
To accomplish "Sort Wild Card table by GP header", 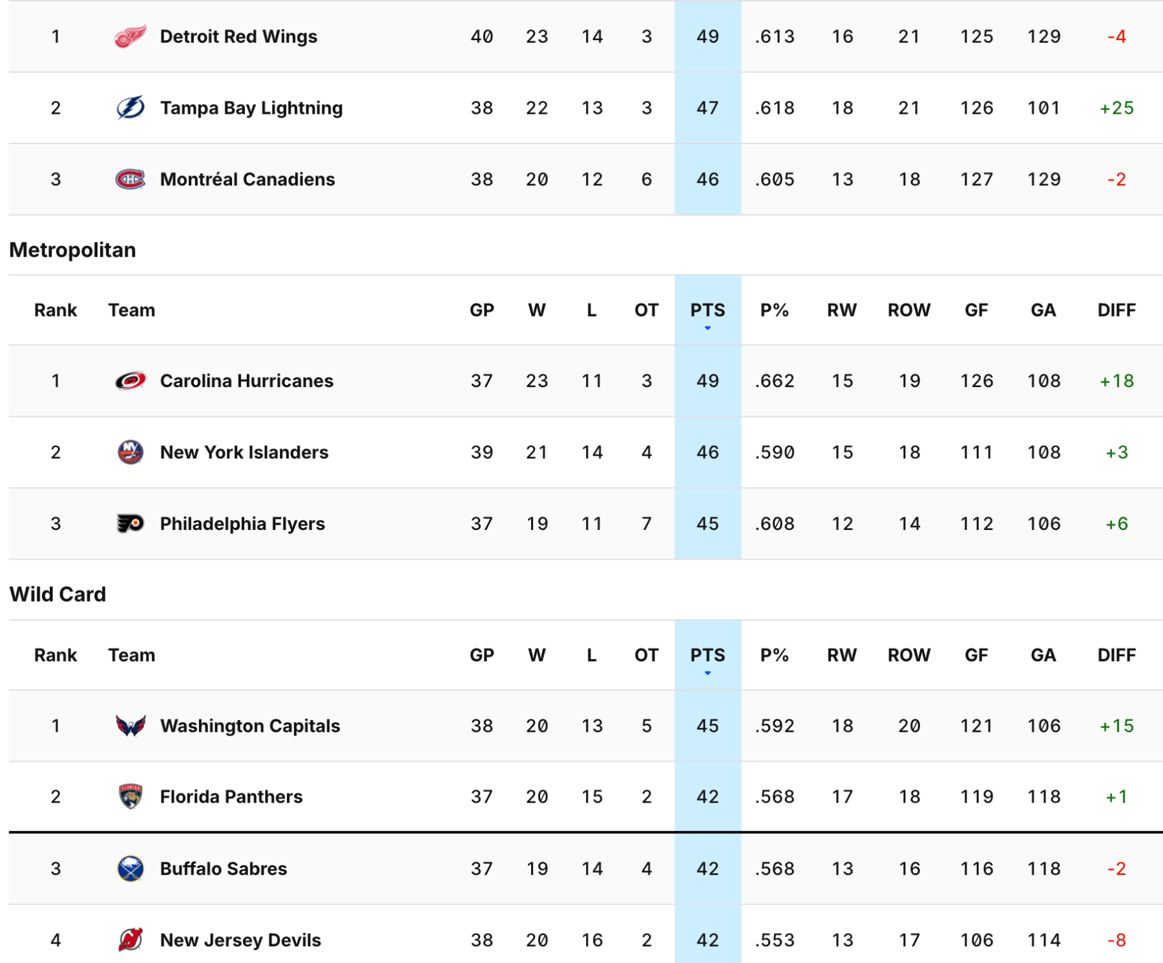I will (x=481, y=655).
